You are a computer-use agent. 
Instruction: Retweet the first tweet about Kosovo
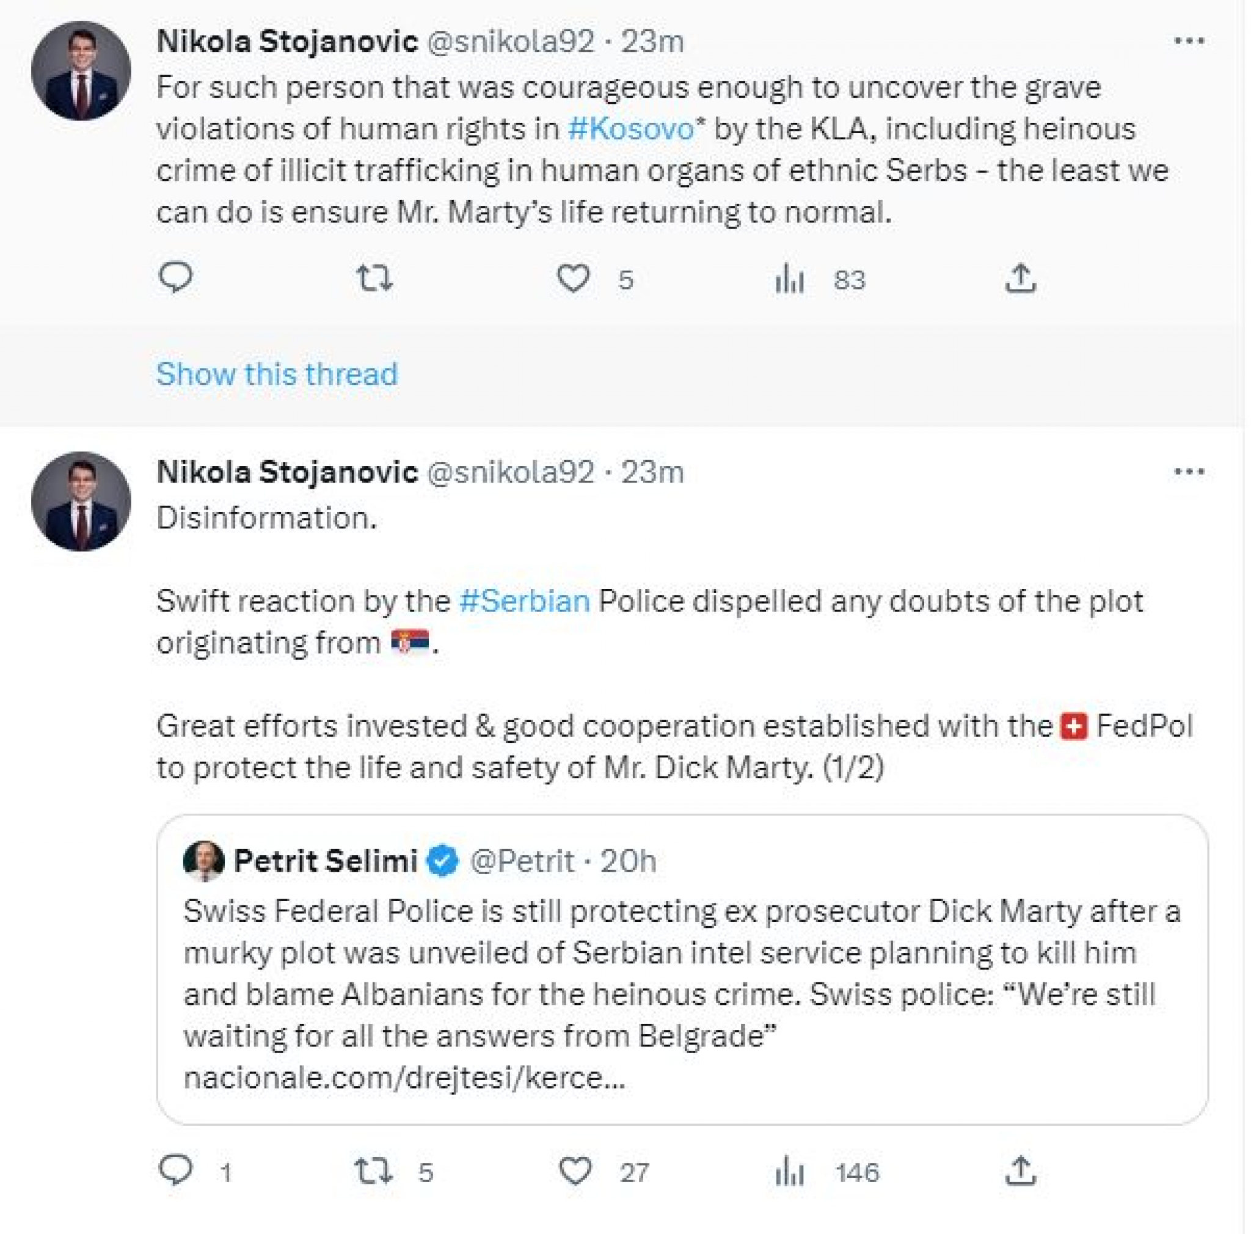tap(375, 279)
